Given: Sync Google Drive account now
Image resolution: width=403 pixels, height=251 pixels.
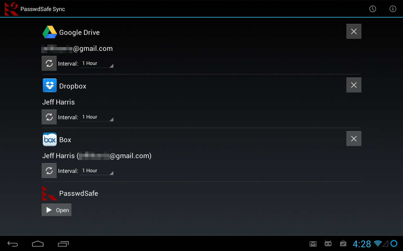Looking at the screenshot, I should (49, 63).
